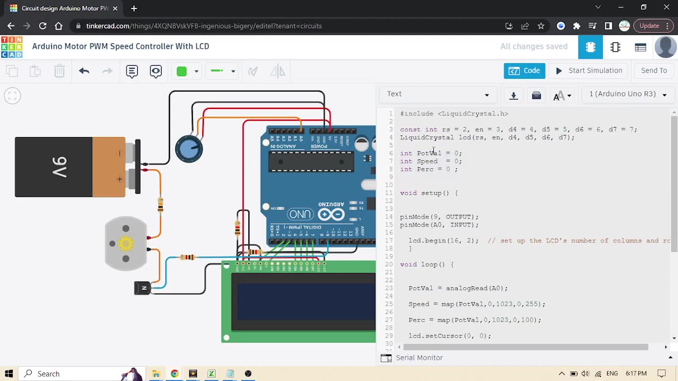678x381 pixels.
Task: Select the potentiometer knob component
Action: click(189, 149)
